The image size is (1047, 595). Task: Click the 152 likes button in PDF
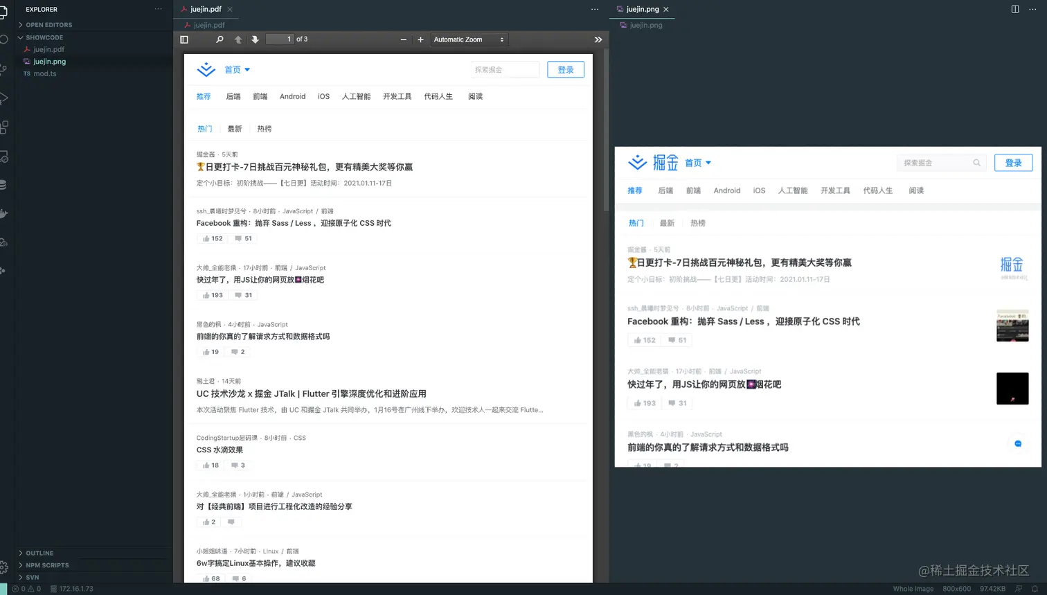213,238
